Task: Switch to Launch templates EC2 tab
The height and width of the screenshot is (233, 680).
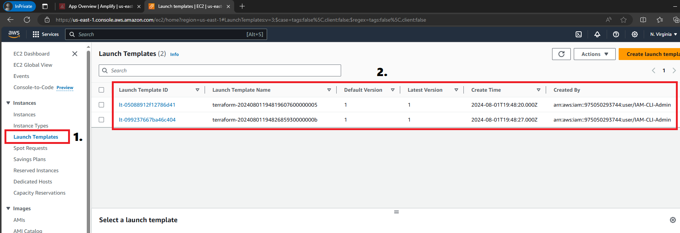Action: click(x=190, y=6)
